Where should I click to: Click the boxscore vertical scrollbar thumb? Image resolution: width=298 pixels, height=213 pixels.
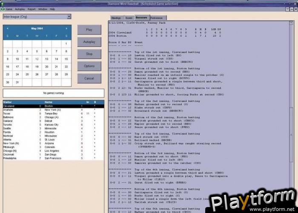(x=291, y=135)
